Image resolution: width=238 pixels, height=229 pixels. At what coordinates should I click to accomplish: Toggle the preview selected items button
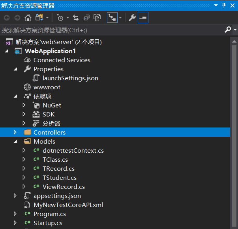coord(143,18)
